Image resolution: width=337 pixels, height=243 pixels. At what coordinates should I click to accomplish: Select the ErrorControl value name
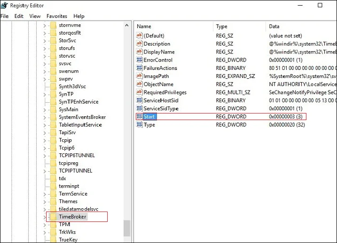click(158, 60)
